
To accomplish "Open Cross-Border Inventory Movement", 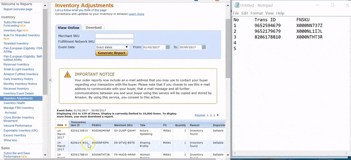I will (19, 119).
